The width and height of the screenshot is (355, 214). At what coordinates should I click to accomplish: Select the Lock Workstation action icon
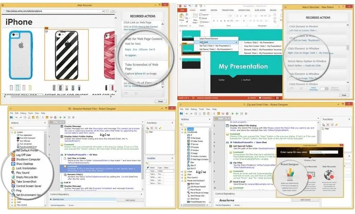click(x=13, y=168)
